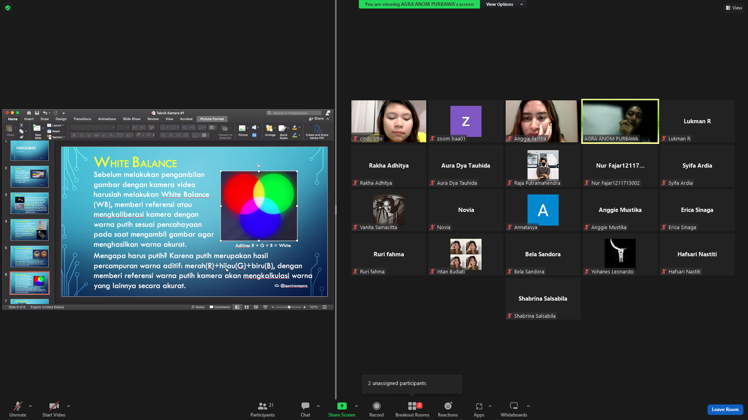Click Reset in the Slides ribbon group
The image size is (748, 420).
pos(54,131)
